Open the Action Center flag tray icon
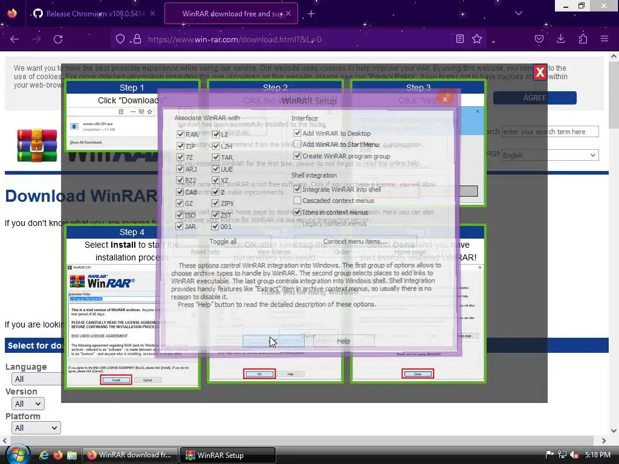619x464 pixels. (549, 454)
